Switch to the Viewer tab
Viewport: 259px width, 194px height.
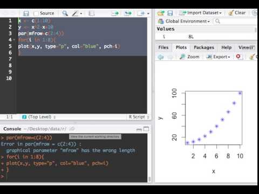(246, 47)
